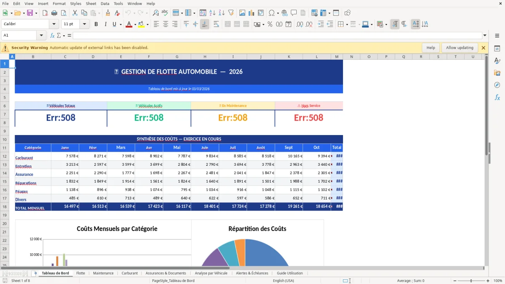Image resolution: width=505 pixels, height=284 pixels.
Task: Toggle bold formatting on the selection
Action: coord(96,24)
